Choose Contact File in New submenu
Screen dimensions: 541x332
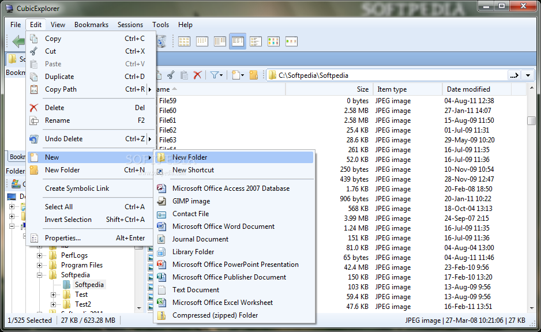point(234,214)
